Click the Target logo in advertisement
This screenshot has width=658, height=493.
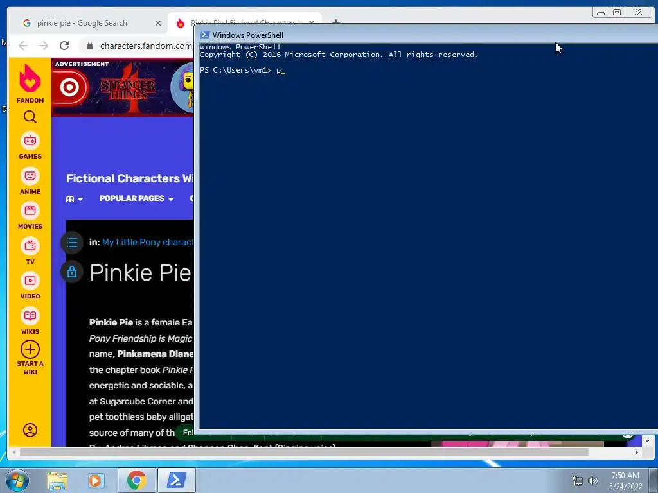(x=69, y=87)
